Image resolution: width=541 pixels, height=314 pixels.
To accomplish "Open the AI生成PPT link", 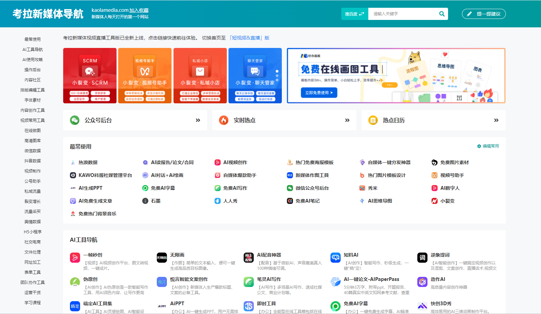I will [90, 188].
